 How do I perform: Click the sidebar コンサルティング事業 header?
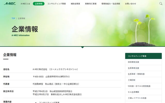tap(143, 56)
